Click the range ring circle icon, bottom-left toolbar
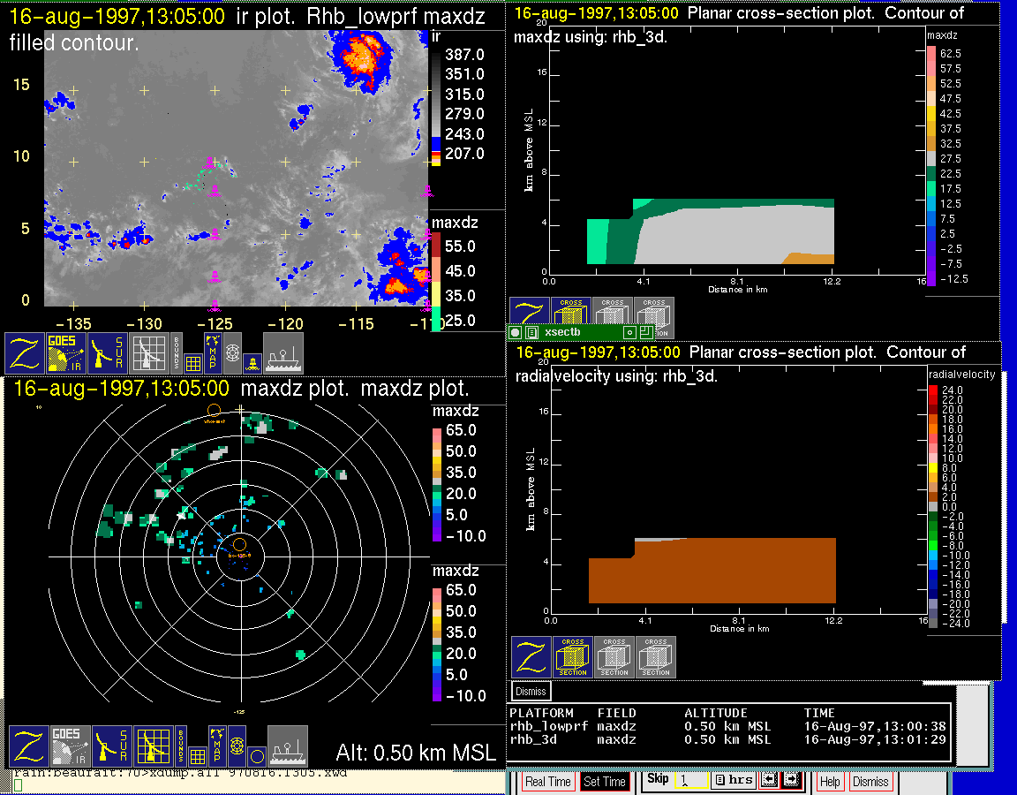Image resolution: width=1017 pixels, height=795 pixels. pyautogui.click(x=256, y=756)
